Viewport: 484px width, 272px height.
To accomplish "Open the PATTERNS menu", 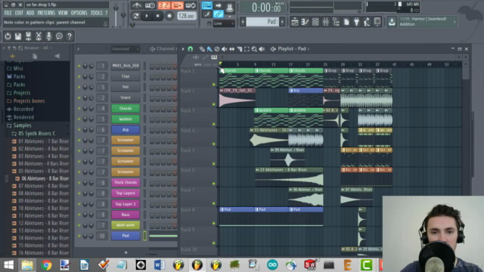I will [46, 13].
